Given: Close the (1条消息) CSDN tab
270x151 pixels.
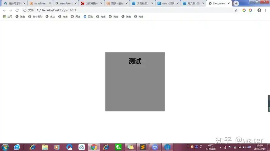Looking at the screenshot, I should tap(101, 3).
